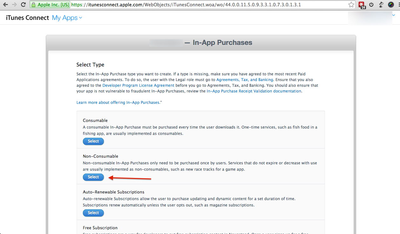Viewport: 400px width, 234px height.
Task: Click the "Select Type" heading
Action: tap(90, 65)
